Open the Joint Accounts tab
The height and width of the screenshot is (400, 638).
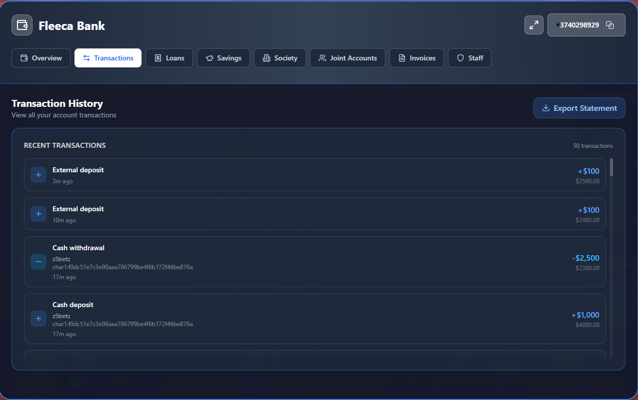(347, 58)
